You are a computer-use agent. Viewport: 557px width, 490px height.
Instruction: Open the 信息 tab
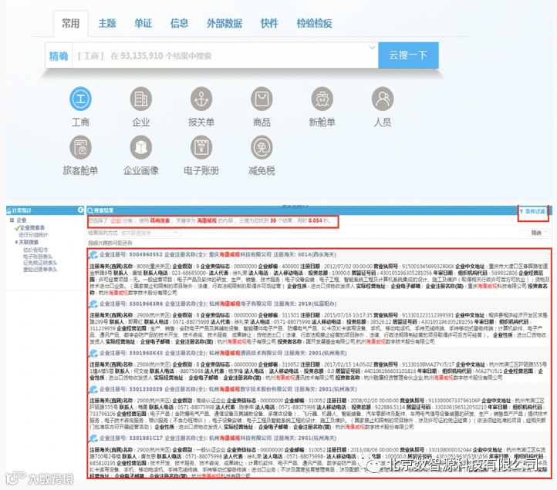coord(179,23)
